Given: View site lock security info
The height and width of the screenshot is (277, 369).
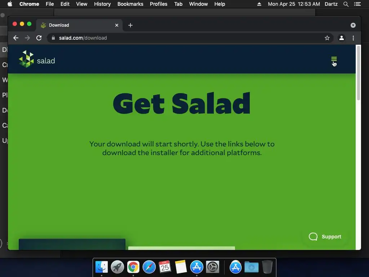Looking at the screenshot, I should tap(53, 38).
